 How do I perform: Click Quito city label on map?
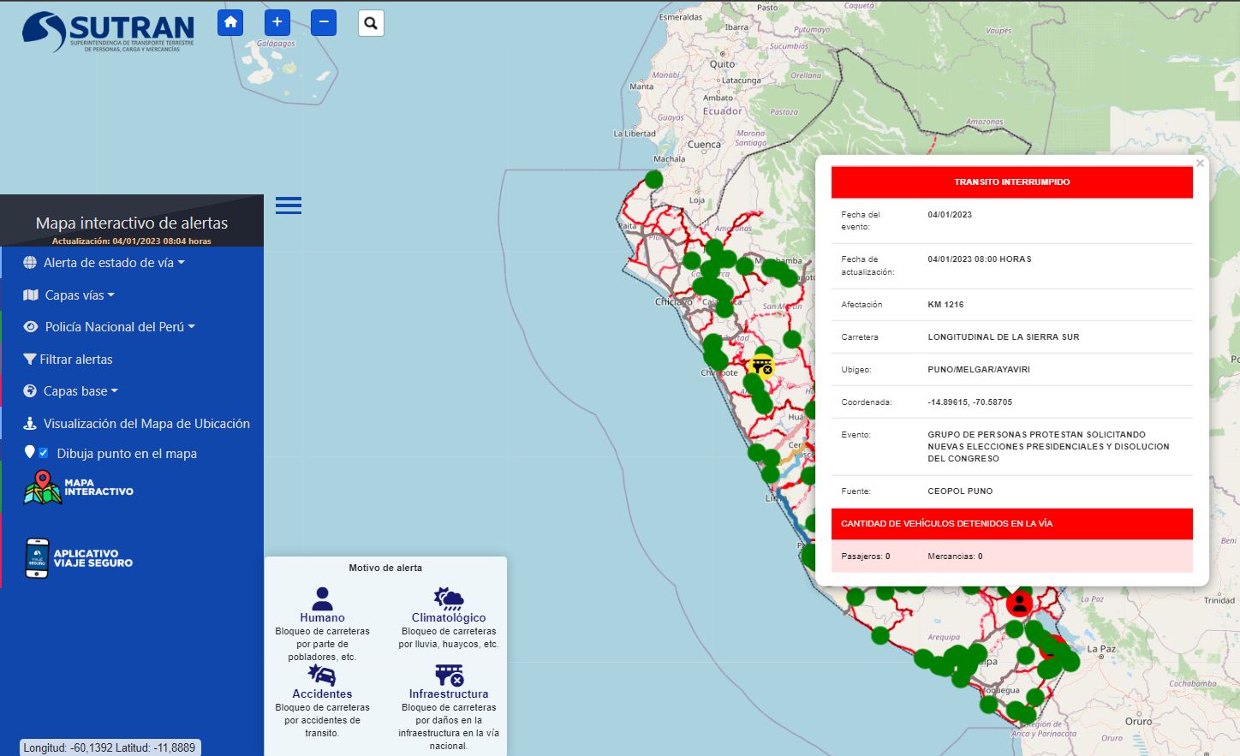click(722, 64)
